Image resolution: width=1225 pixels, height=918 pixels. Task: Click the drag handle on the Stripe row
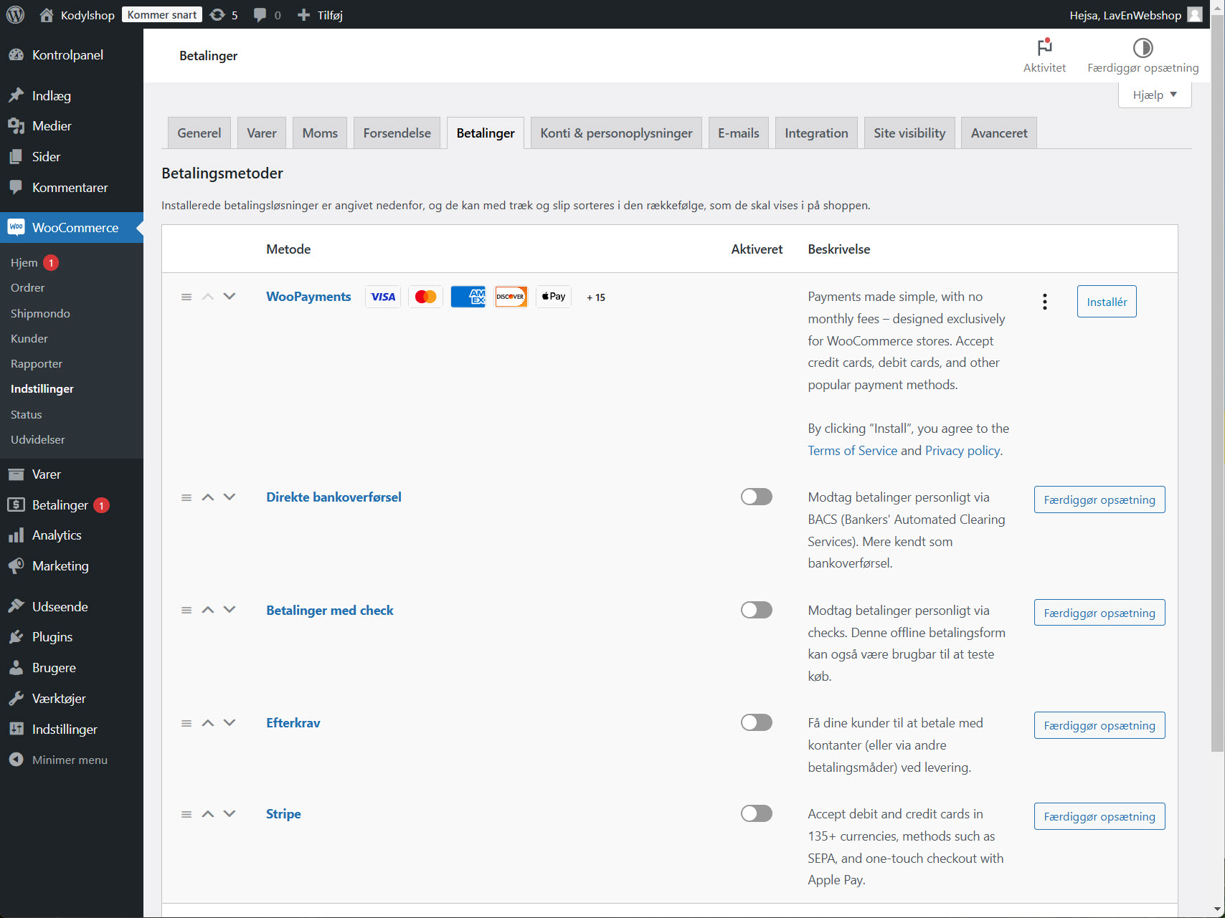[186, 813]
